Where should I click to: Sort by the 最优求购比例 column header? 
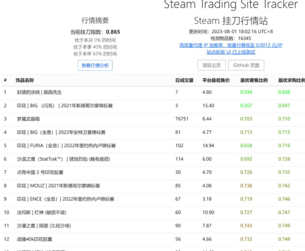coord(292,80)
